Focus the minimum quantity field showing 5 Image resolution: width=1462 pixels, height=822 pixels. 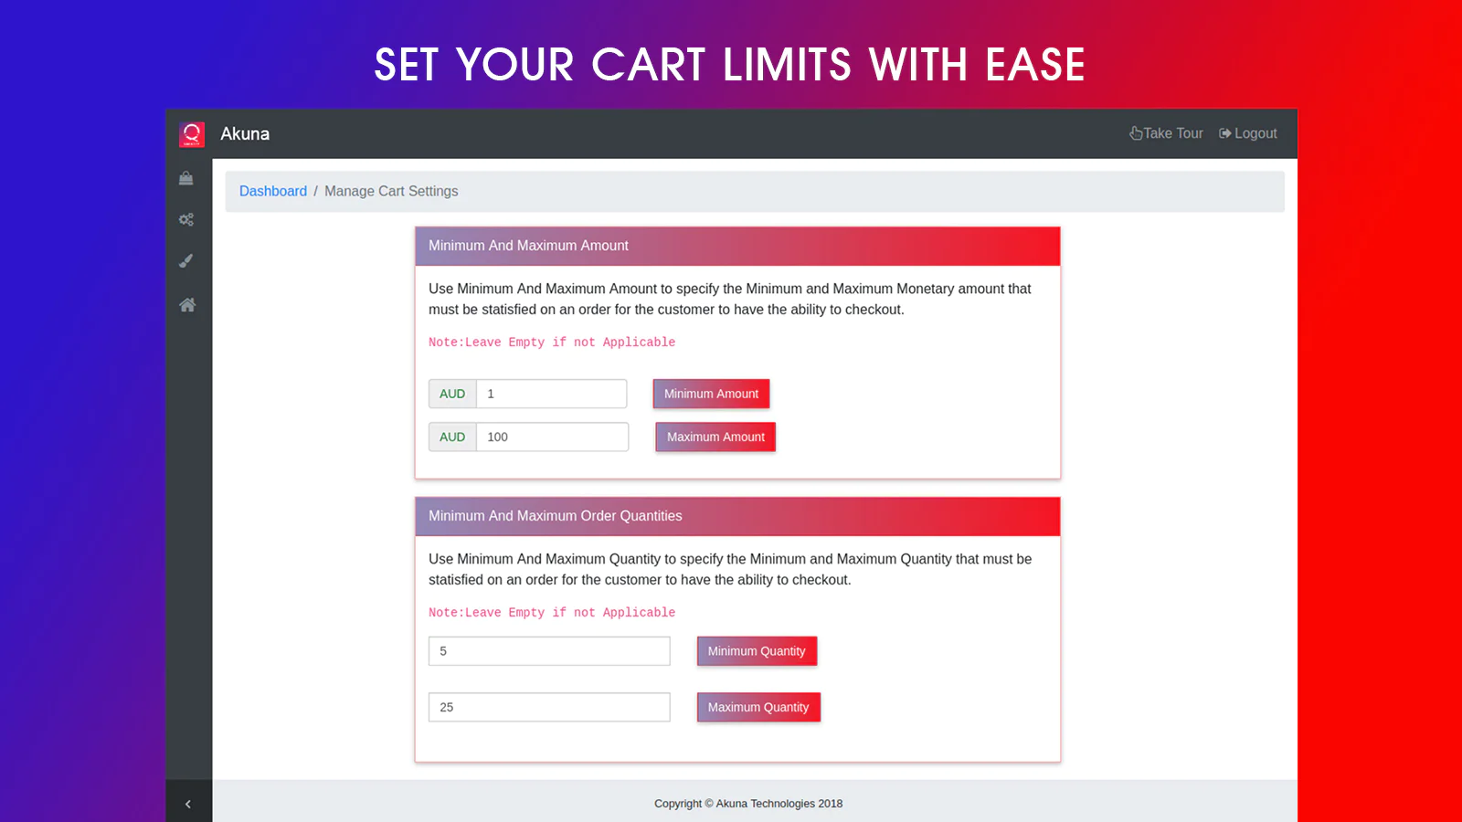pyautogui.click(x=549, y=651)
